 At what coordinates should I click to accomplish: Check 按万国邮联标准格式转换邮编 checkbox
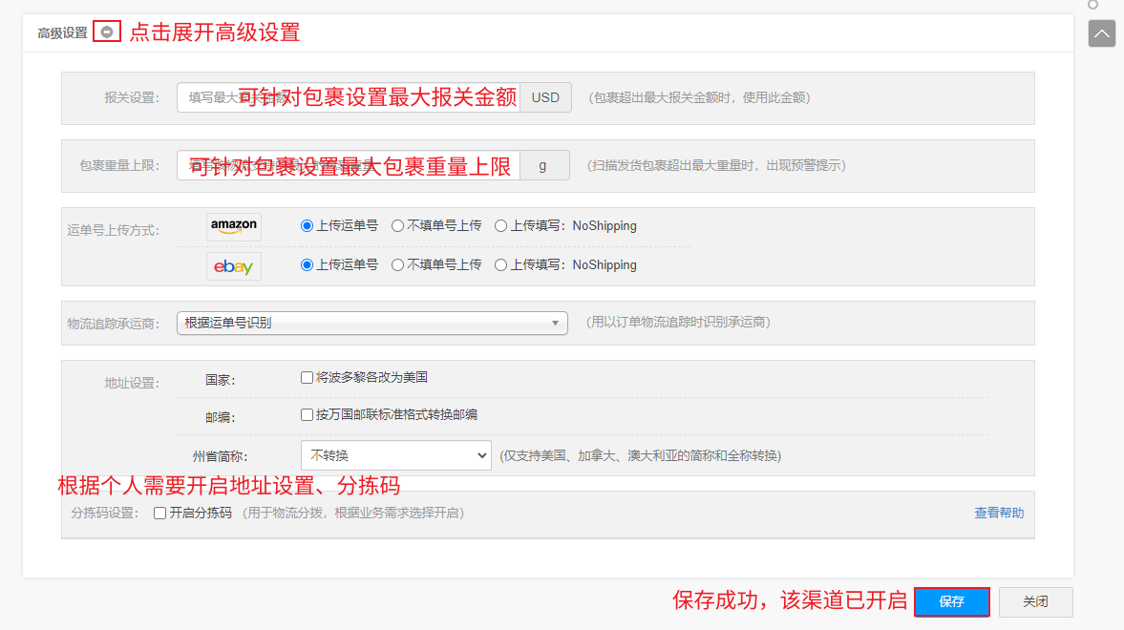point(307,415)
